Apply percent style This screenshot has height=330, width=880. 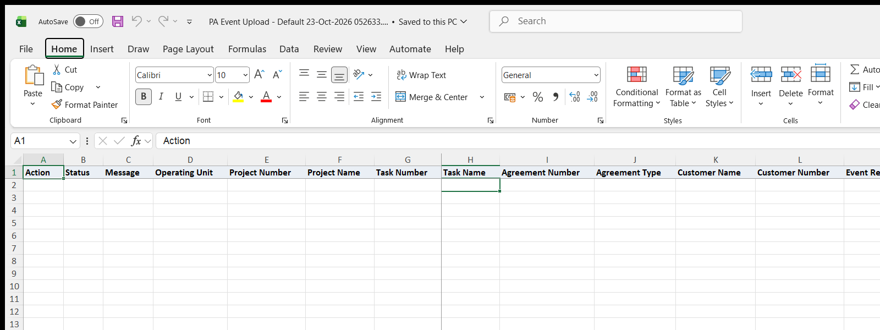tap(538, 97)
